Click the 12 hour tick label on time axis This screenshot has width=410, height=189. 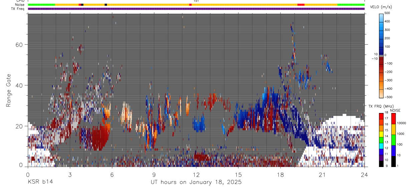[x=196, y=175]
